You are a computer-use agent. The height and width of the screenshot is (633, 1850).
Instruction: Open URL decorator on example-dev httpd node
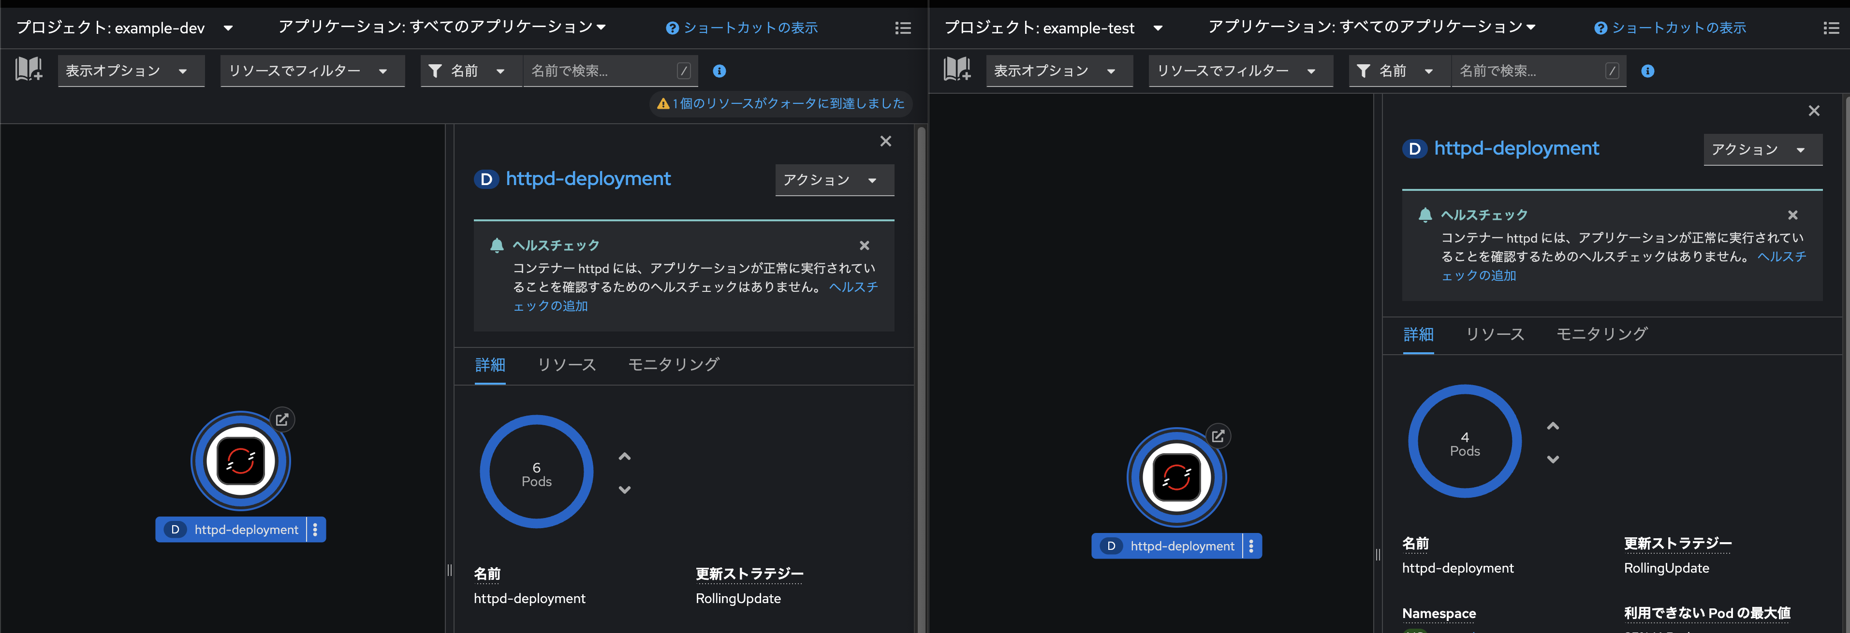[x=282, y=420]
